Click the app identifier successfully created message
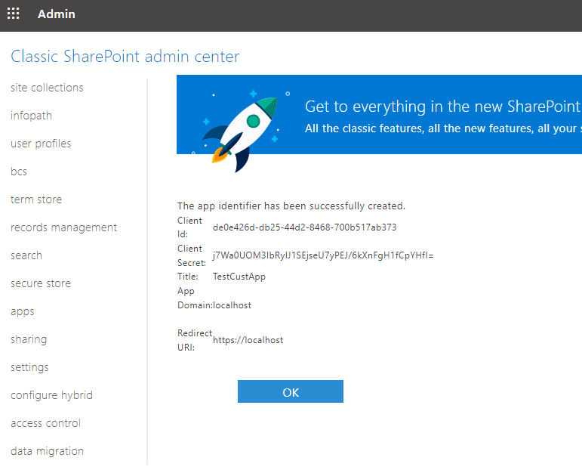582x467 pixels. click(291, 206)
